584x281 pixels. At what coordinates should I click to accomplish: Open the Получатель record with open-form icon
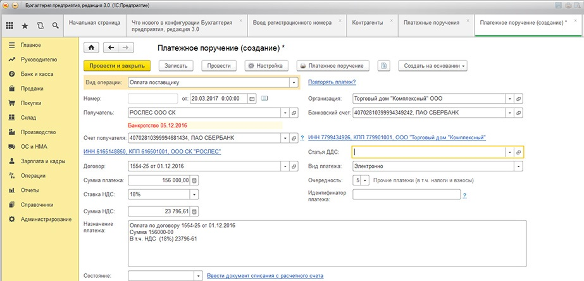294,113
